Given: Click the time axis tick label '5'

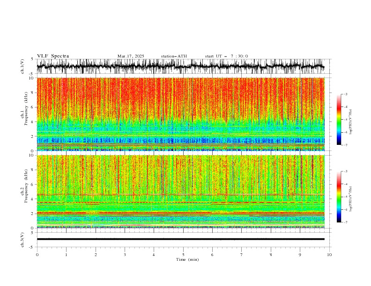Looking at the screenshot, I should (x=183, y=255).
